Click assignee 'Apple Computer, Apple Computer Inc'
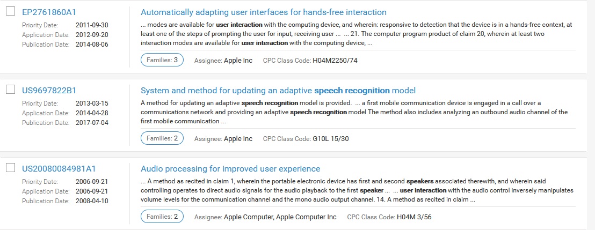The height and width of the screenshot is (230, 595). click(280, 217)
